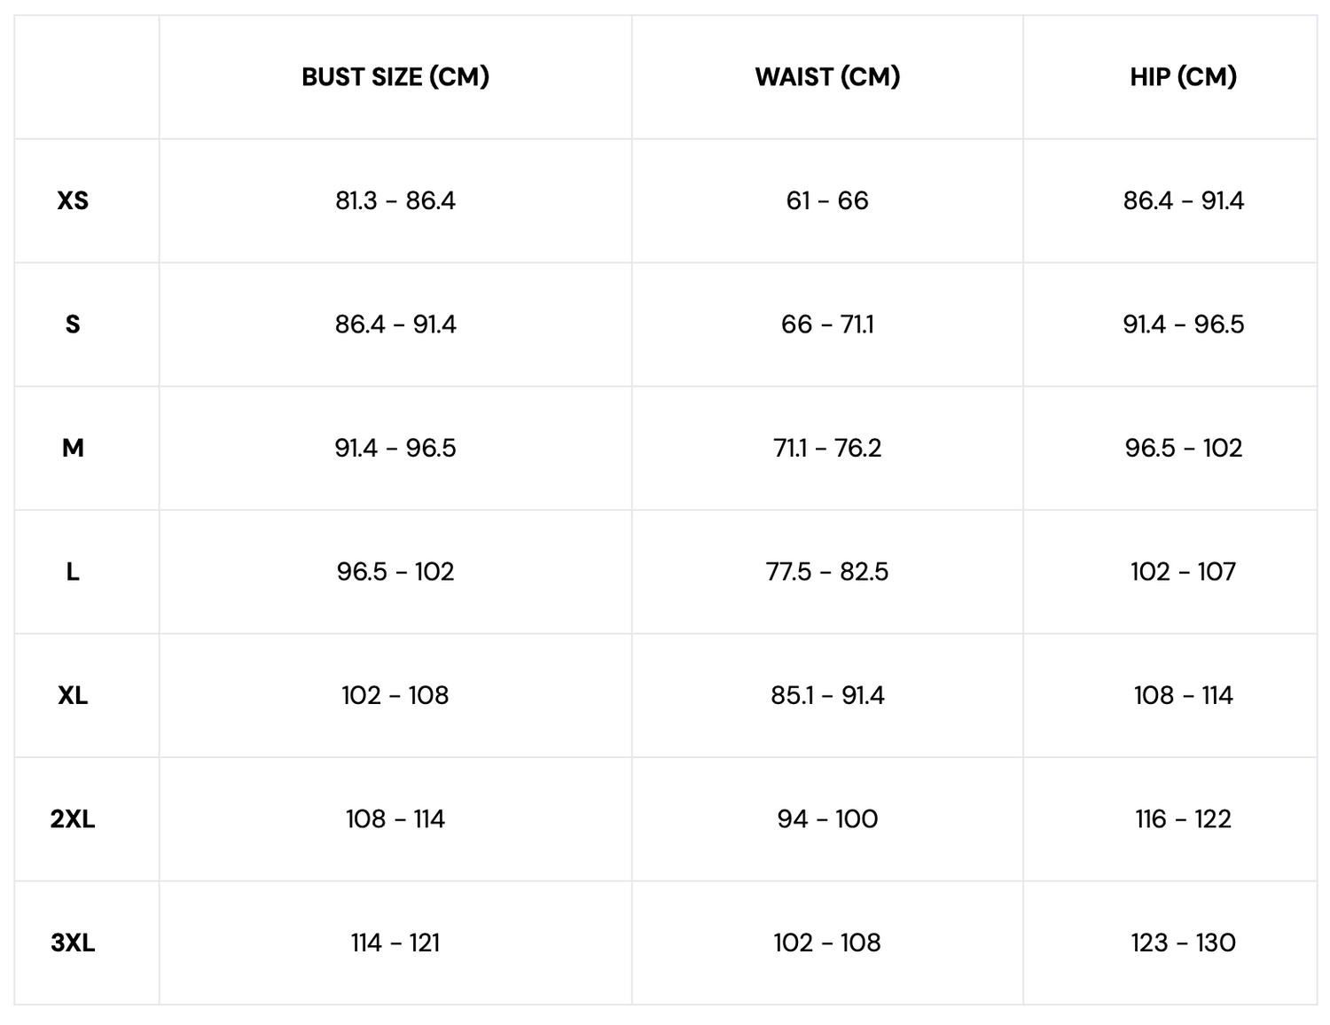Click the 2XL hip value 116 – 122

click(1183, 819)
